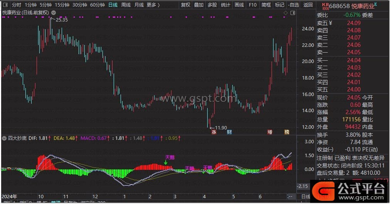This screenshot has width=391, height=204.
Task: Click the 榜 ranking marker icon
Action: (x=287, y=132)
